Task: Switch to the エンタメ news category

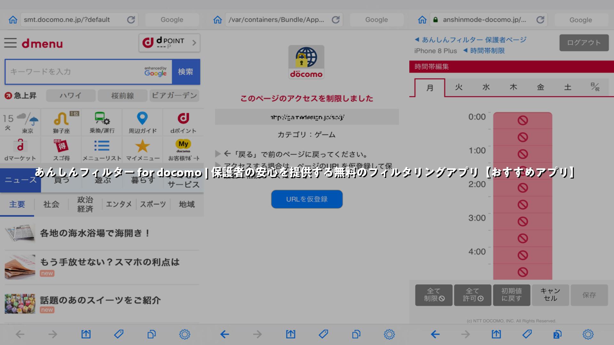Action: (119, 204)
